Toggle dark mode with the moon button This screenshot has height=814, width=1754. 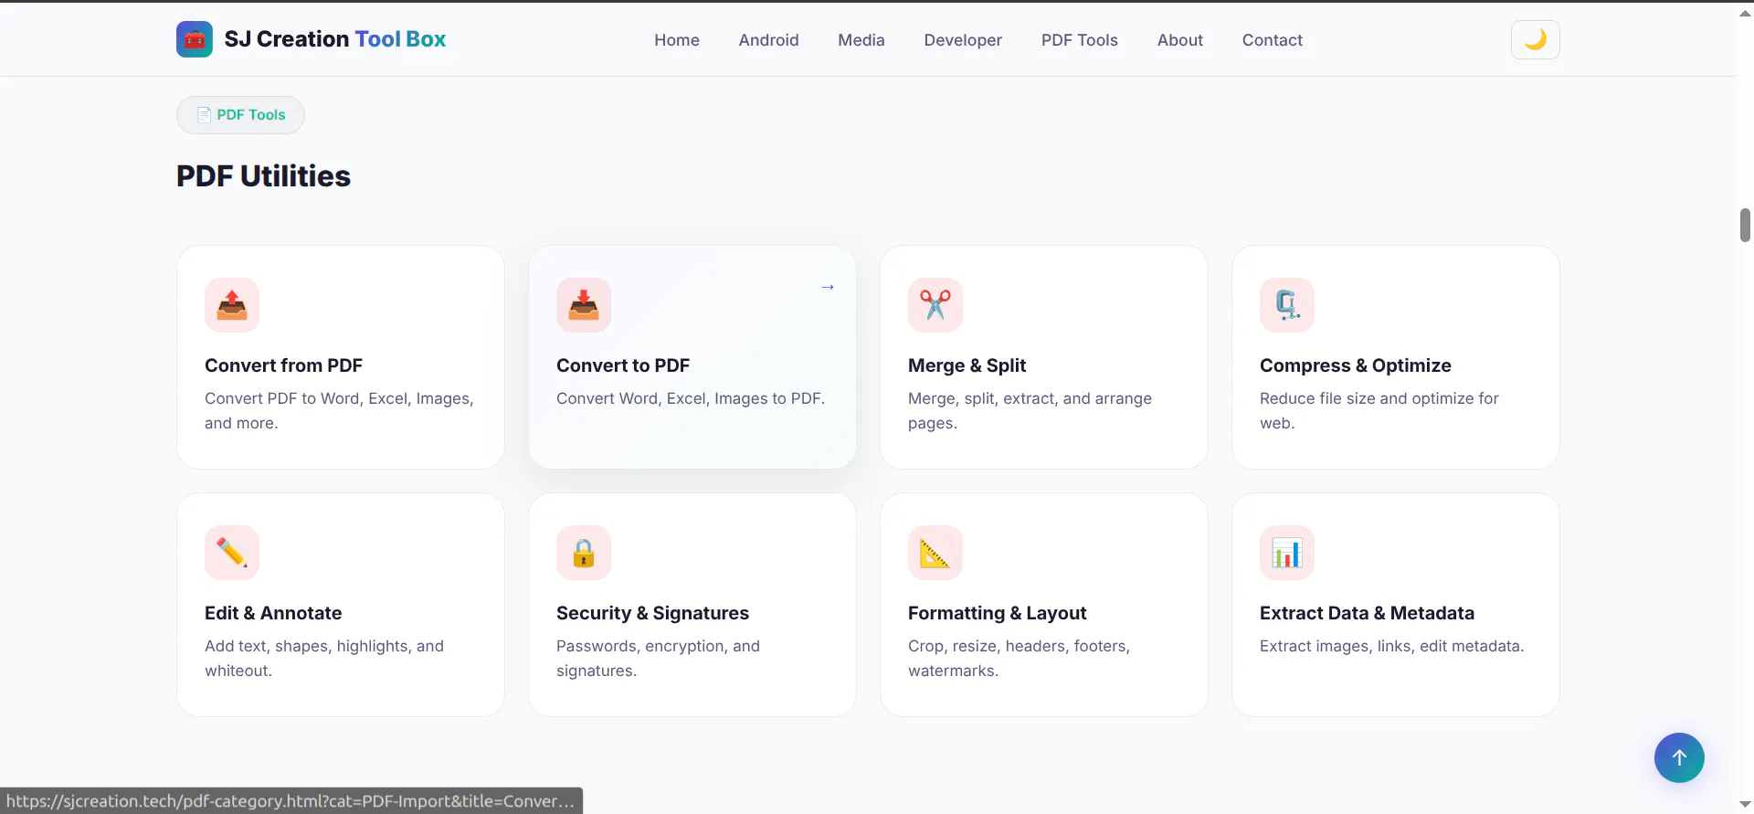click(x=1535, y=39)
